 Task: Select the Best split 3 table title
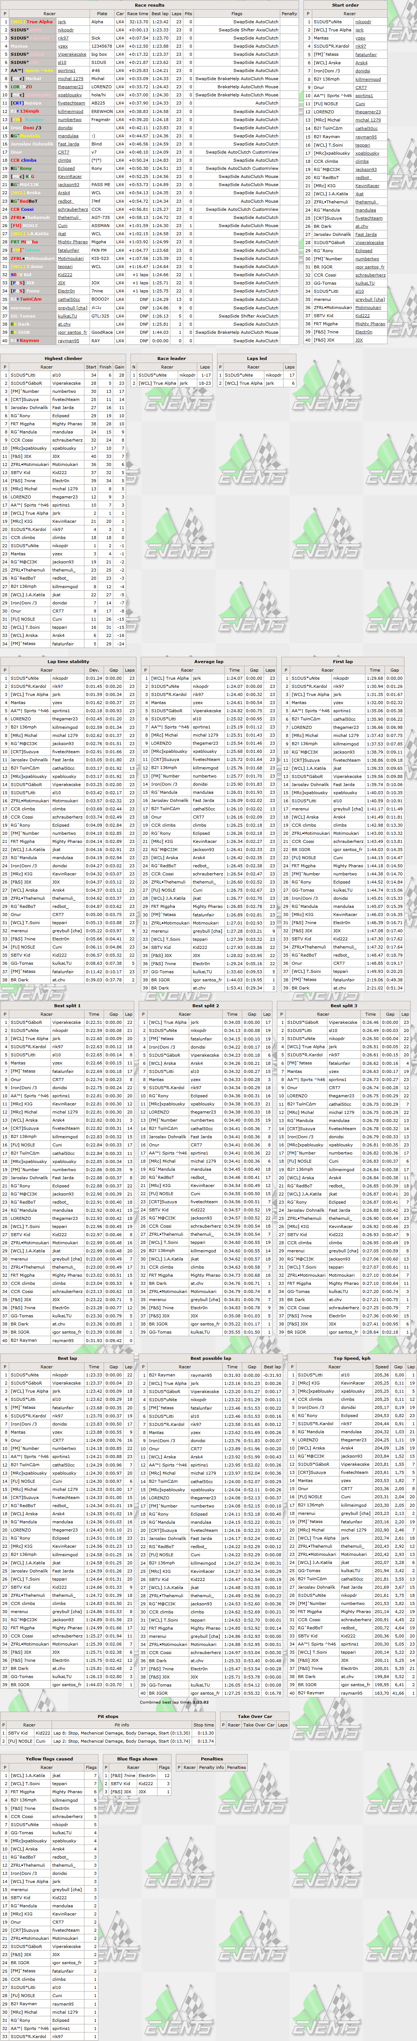pyautogui.click(x=343, y=1005)
